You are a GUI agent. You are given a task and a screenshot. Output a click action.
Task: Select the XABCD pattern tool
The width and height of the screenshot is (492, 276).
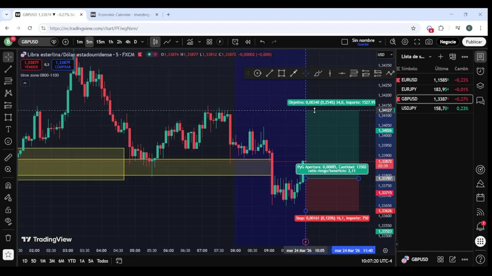point(8,93)
